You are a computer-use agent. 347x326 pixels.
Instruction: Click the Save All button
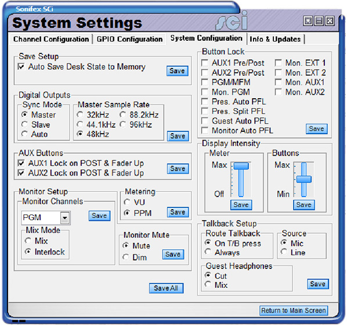coord(166,288)
